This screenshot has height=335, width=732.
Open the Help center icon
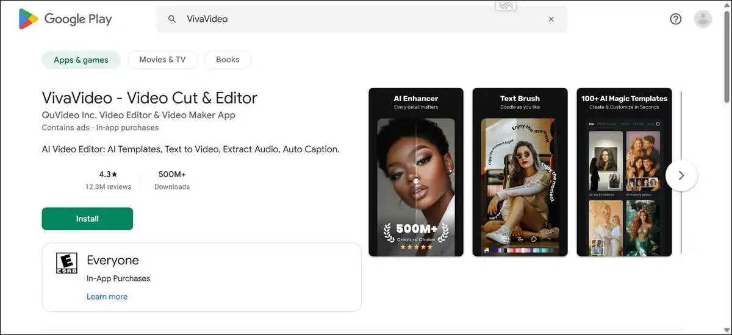pos(675,19)
